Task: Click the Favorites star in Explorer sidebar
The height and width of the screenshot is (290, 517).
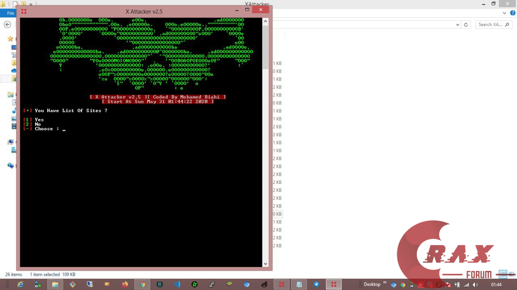Action: 10,39
